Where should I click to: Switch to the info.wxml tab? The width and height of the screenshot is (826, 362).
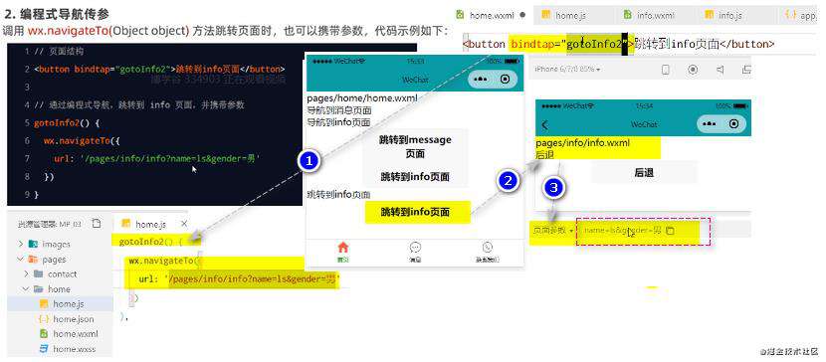point(649,15)
